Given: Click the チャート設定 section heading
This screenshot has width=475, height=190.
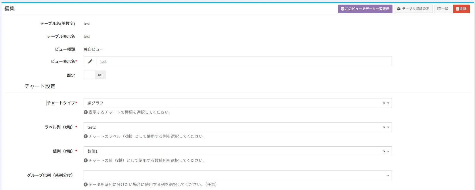Looking at the screenshot, I should [x=40, y=86].
